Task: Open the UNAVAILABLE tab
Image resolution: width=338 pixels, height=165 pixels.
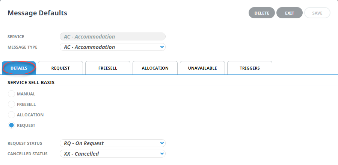Action: click(202, 68)
